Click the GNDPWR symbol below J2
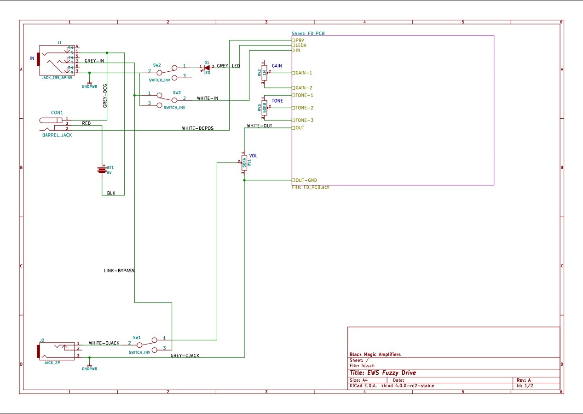The height and width of the screenshot is (414, 583). coord(89,365)
